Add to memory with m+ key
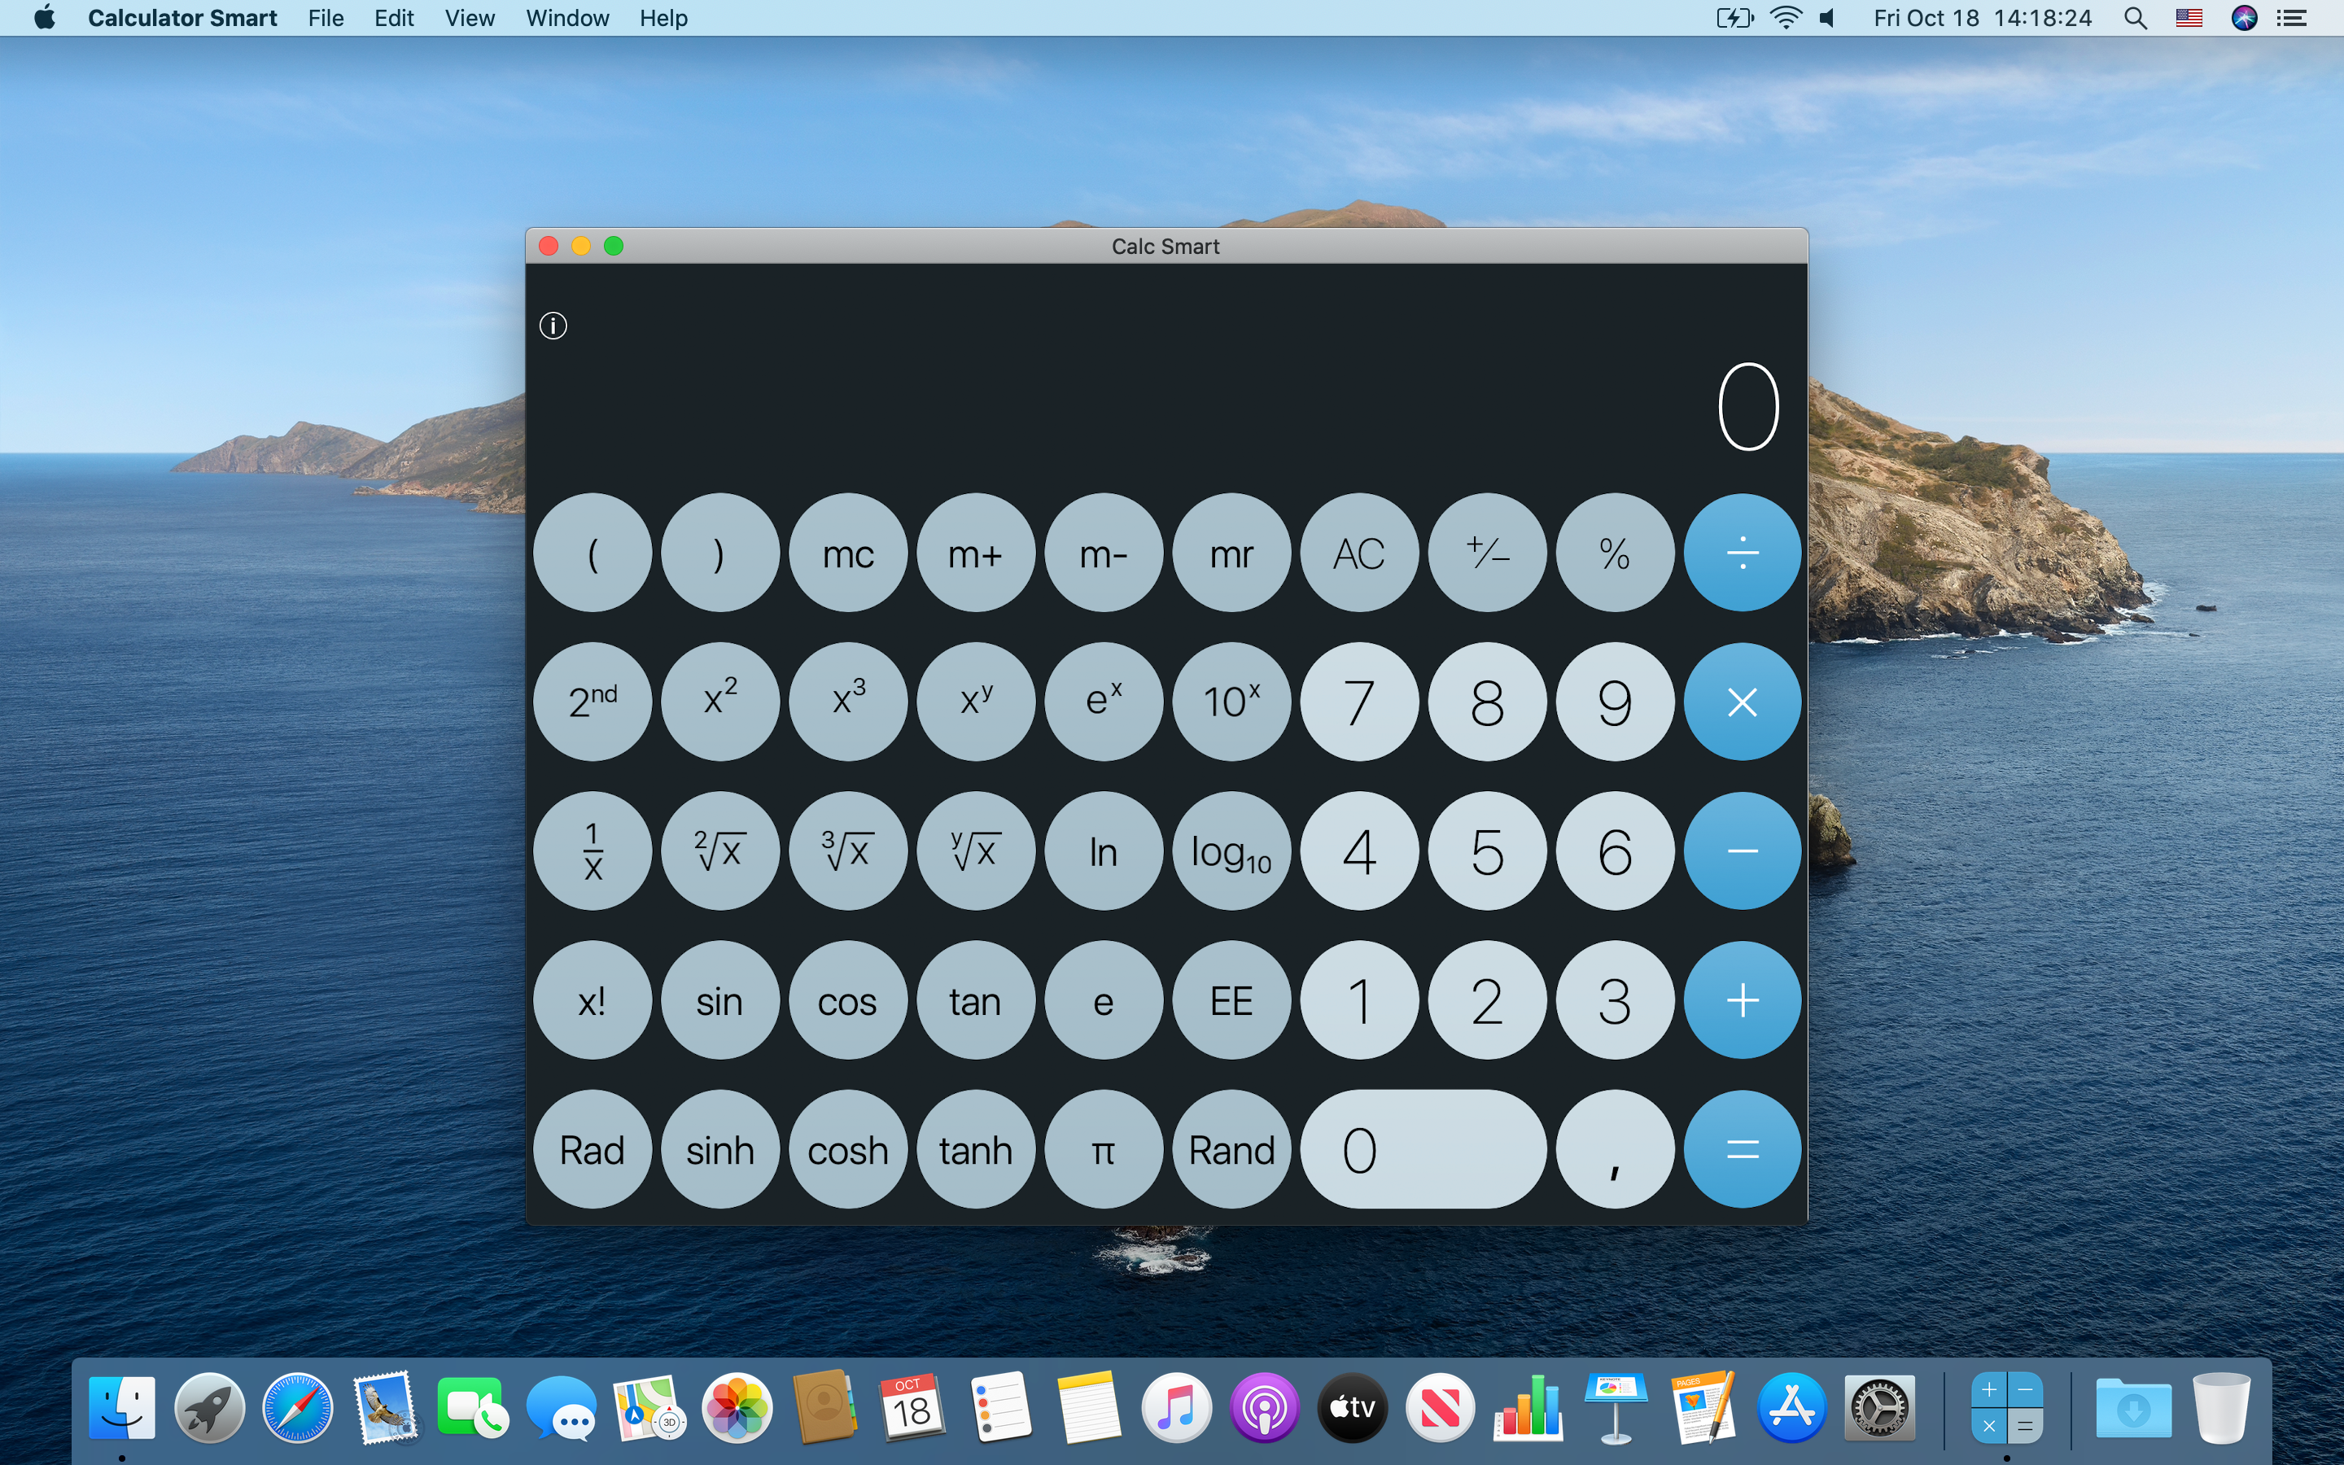The height and width of the screenshot is (1465, 2344). click(x=975, y=553)
